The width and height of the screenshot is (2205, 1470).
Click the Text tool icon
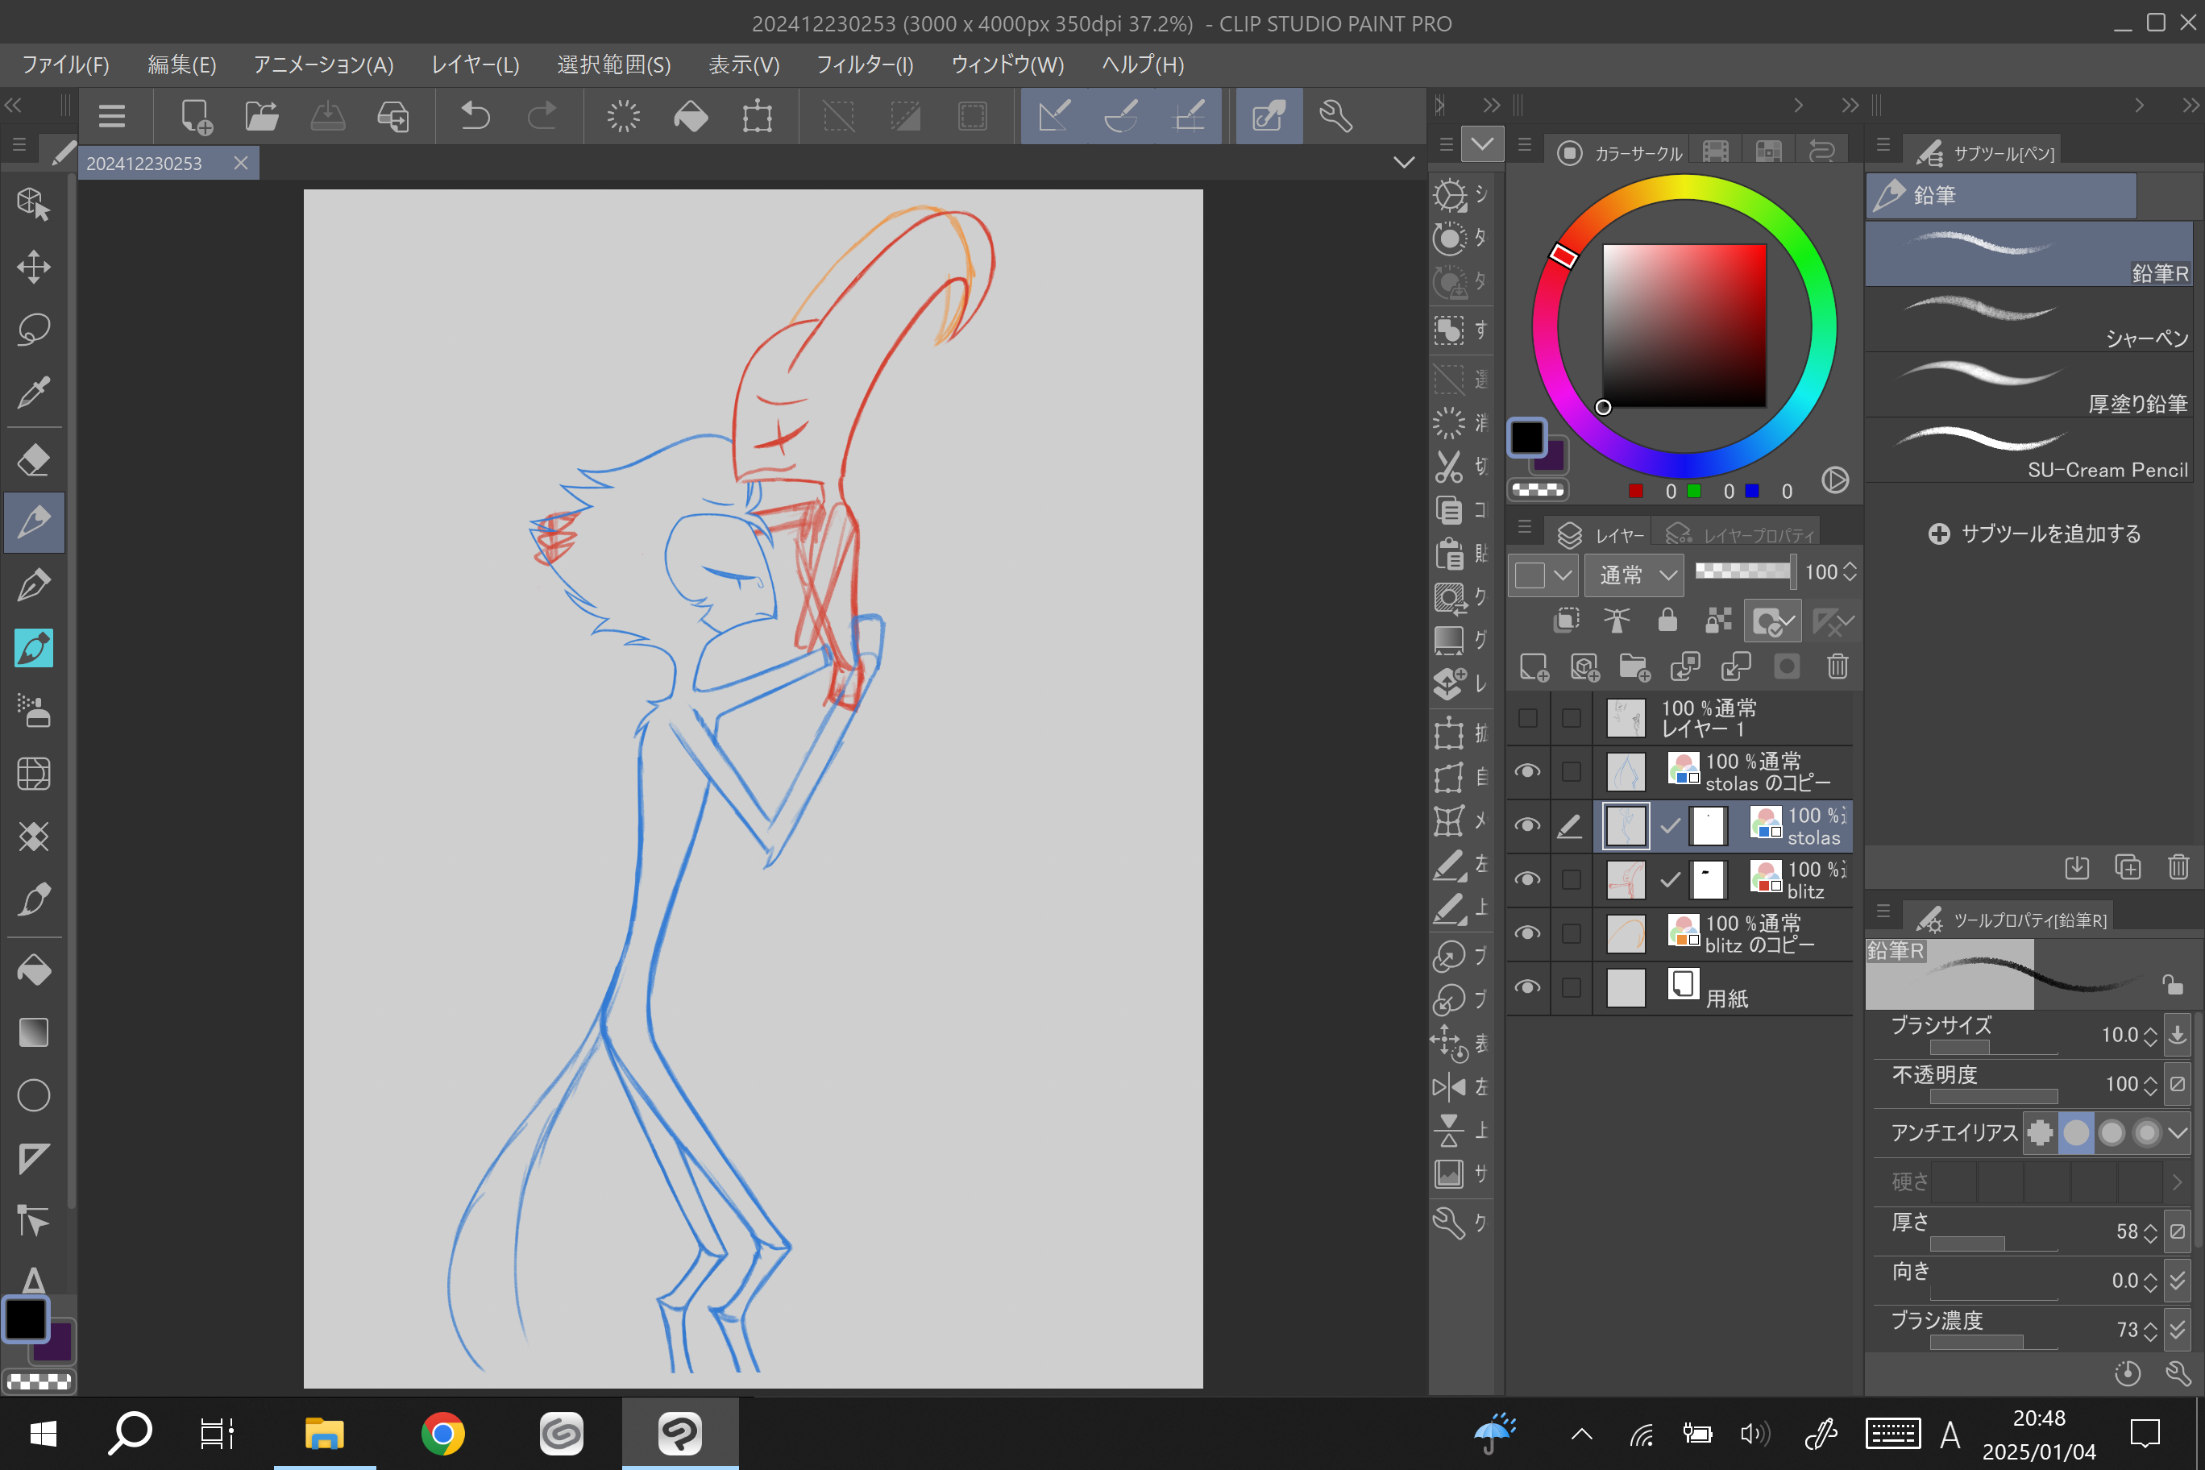pyautogui.click(x=34, y=1280)
